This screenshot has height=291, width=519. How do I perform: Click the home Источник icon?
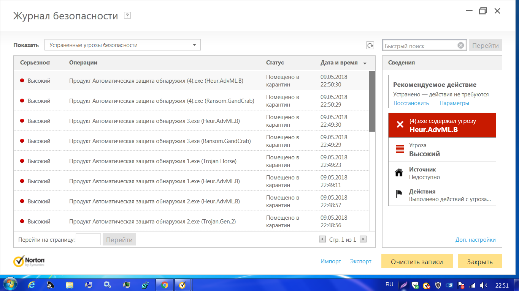point(399,173)
